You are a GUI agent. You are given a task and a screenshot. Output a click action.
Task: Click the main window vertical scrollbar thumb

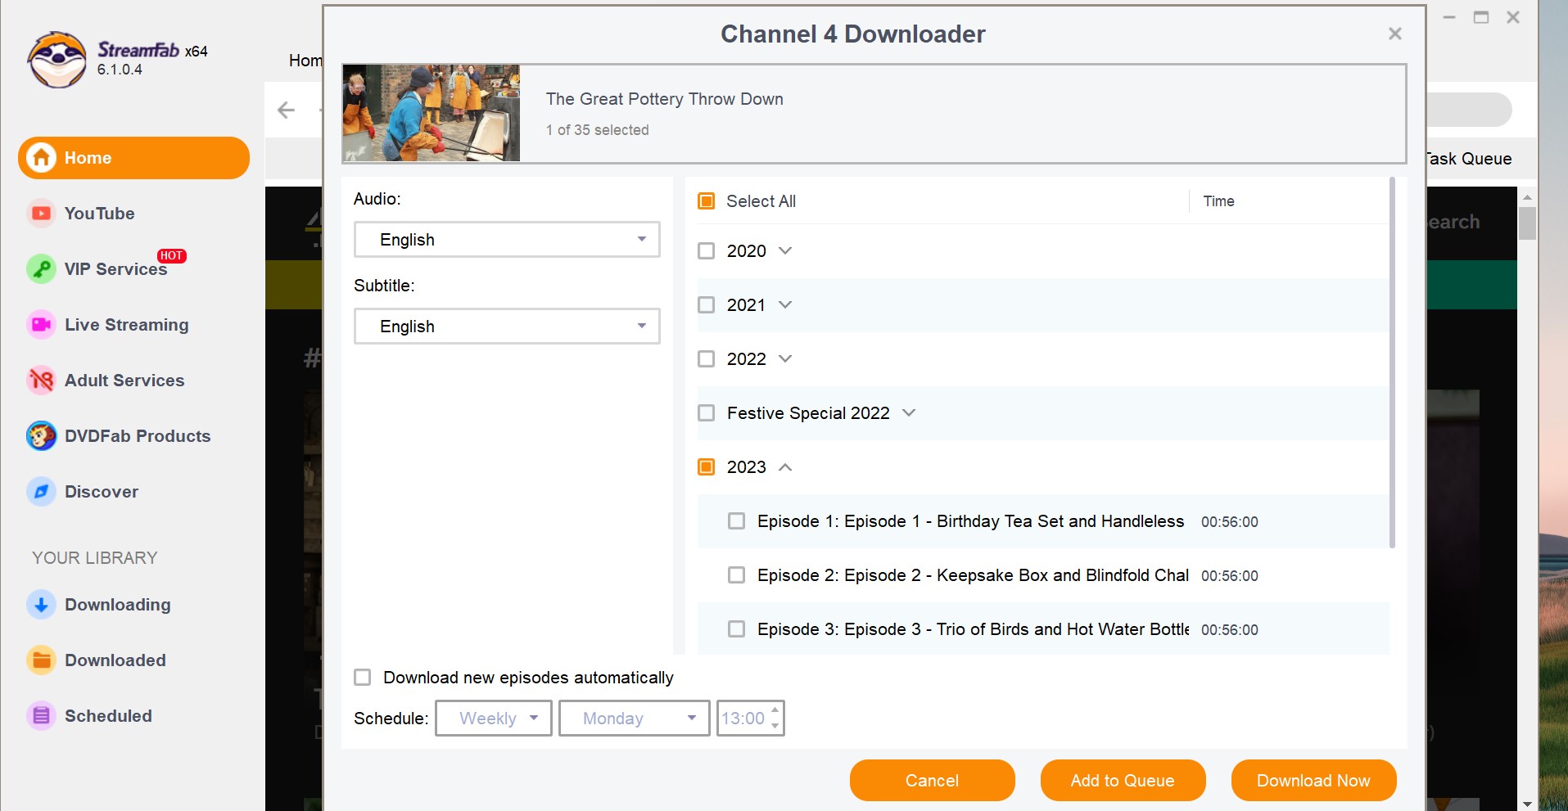click(1527, 223)
